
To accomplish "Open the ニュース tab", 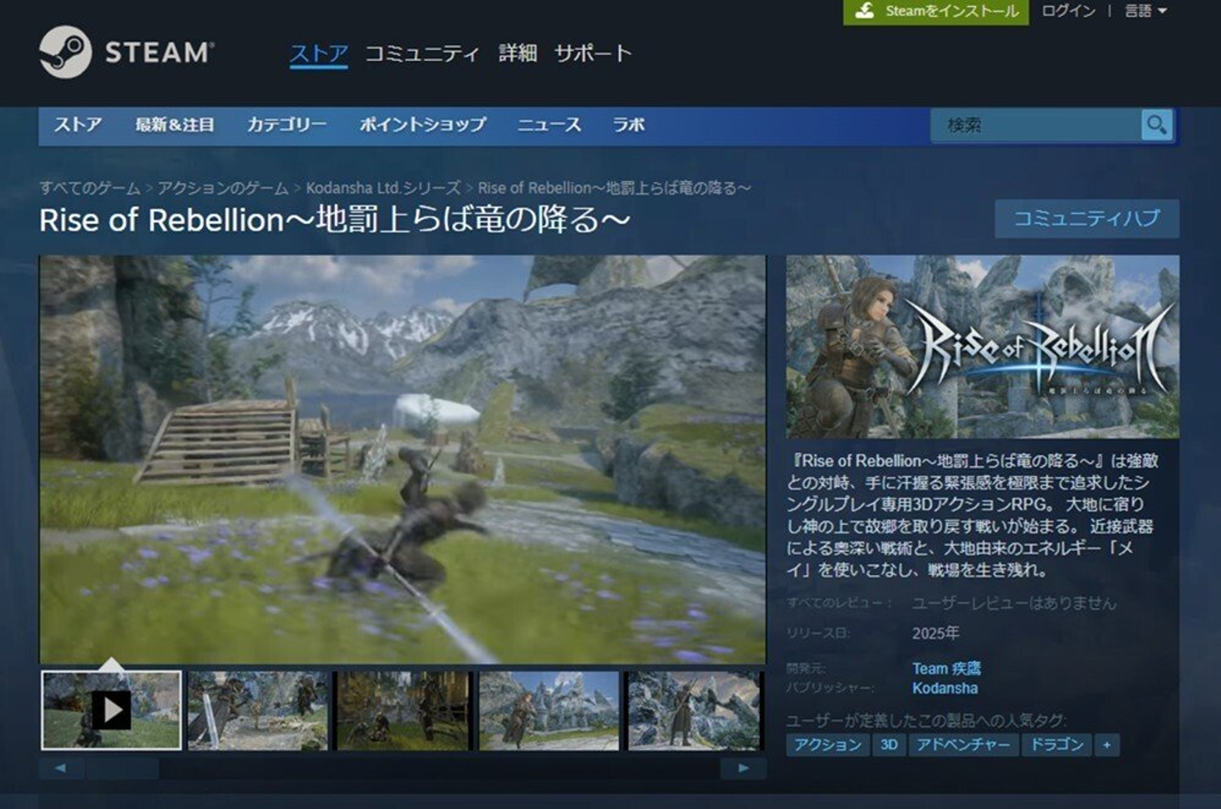I will [x=549, y=125].
